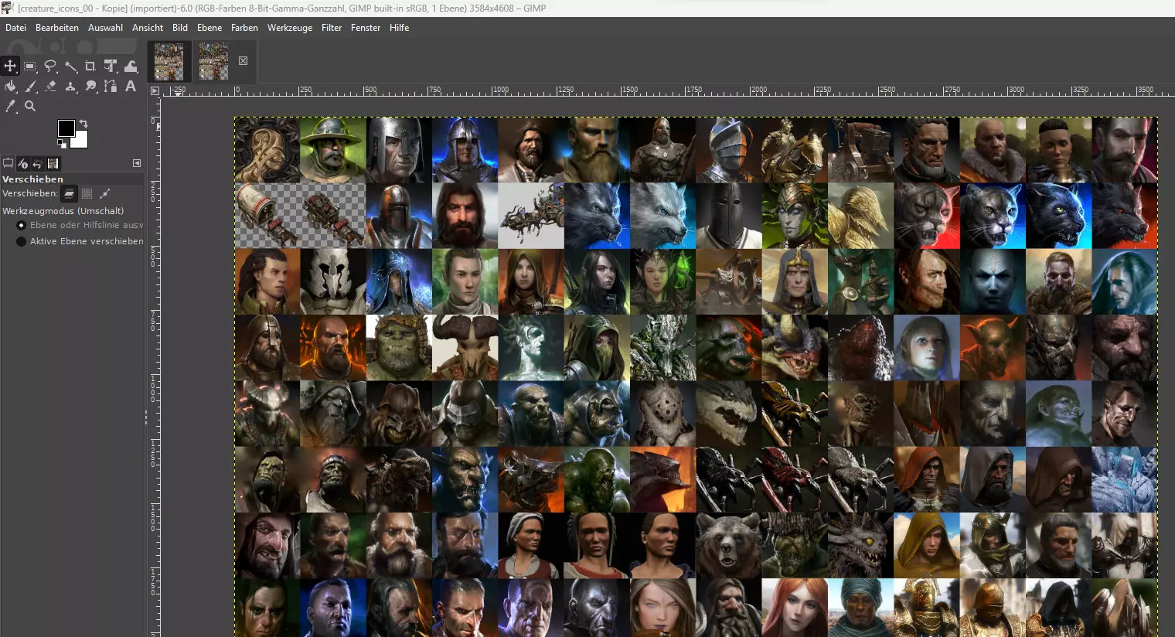Choose the Eraser tool

click(50, 87)
